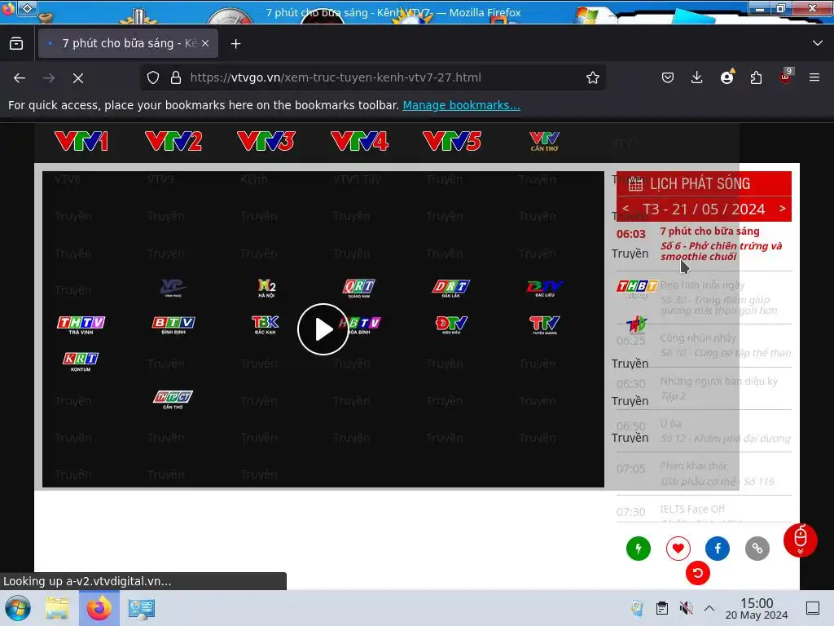This screenshot has height=626, width=834.
Task: Open the H2 Hà Nội channel
Action: pos(266,288)
